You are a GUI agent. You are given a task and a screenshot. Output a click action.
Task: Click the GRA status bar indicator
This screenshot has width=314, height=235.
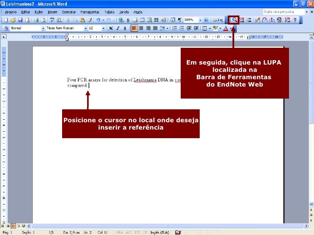point(119,232)
